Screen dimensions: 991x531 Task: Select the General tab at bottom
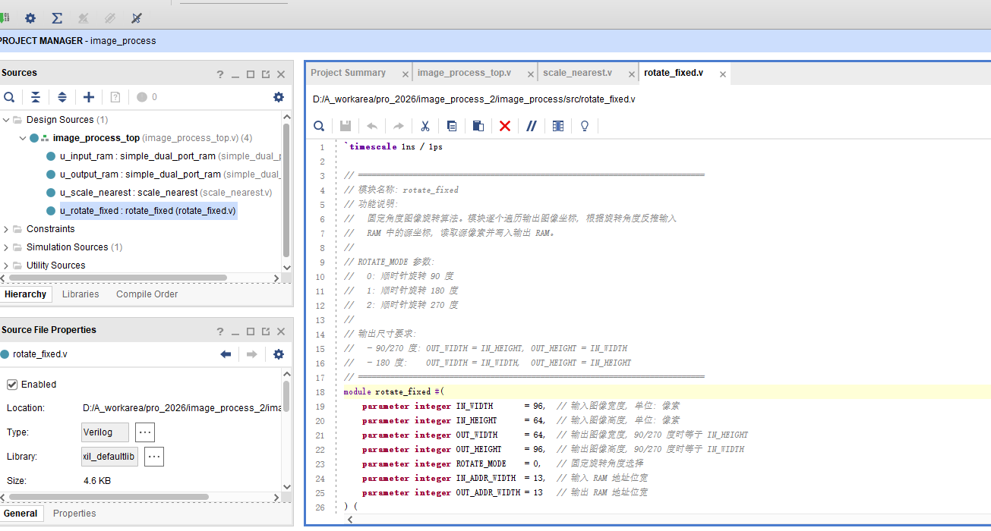click(x=21, y=514)
